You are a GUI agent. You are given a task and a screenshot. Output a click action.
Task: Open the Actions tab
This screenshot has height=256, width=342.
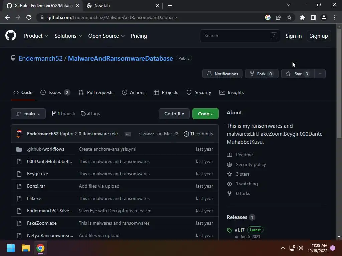[134, 93]
